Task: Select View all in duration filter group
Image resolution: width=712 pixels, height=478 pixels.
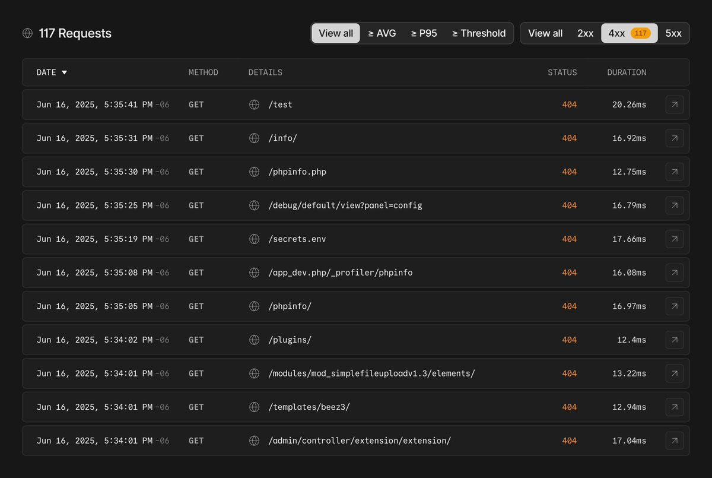Action: (336, 33)
